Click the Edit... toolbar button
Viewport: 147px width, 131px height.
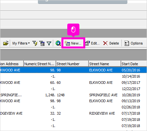point(92,43)
